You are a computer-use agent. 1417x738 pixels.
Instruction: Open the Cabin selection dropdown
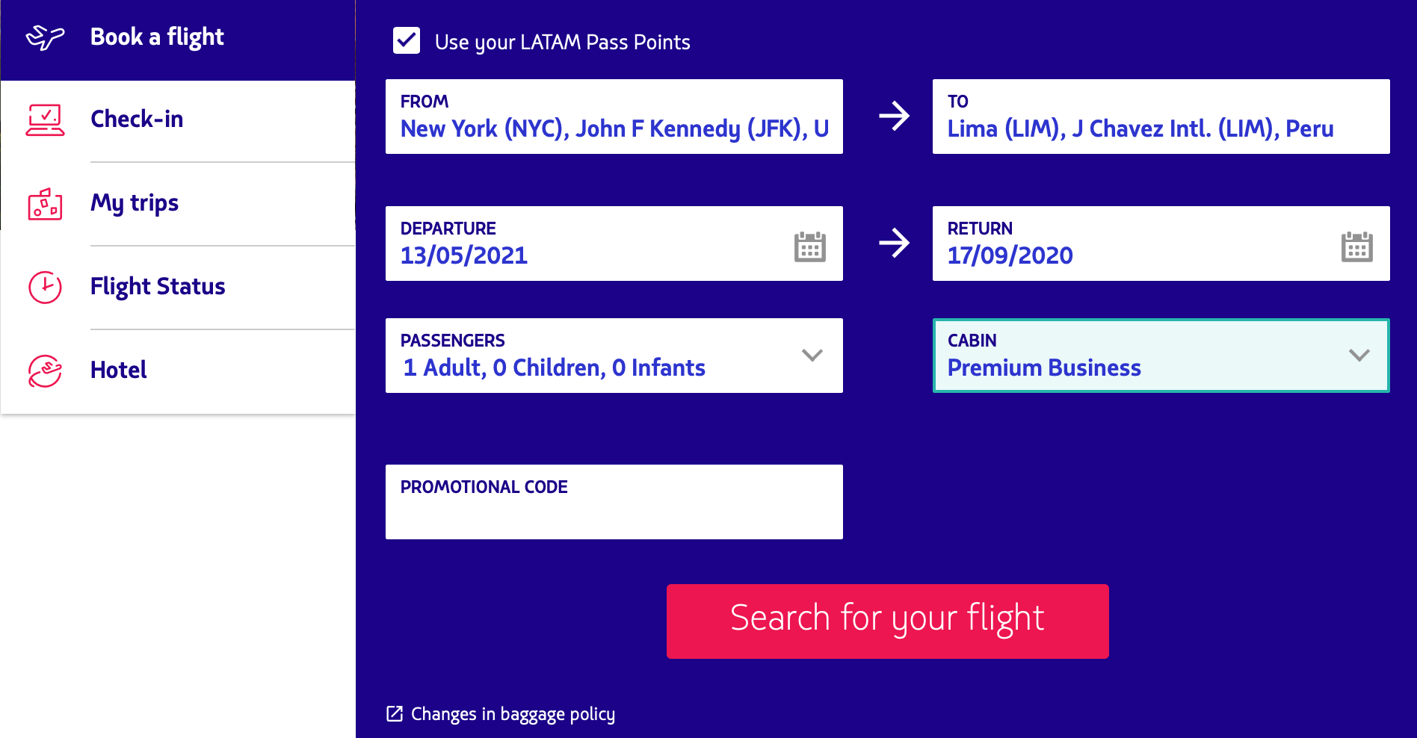tap(1359, 356)
